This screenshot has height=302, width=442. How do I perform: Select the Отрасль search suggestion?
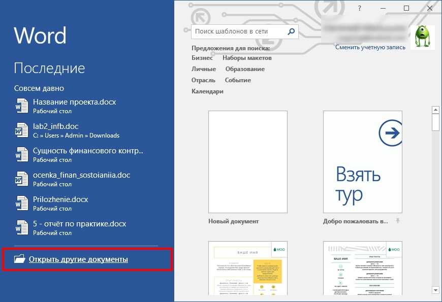(203, 80)
